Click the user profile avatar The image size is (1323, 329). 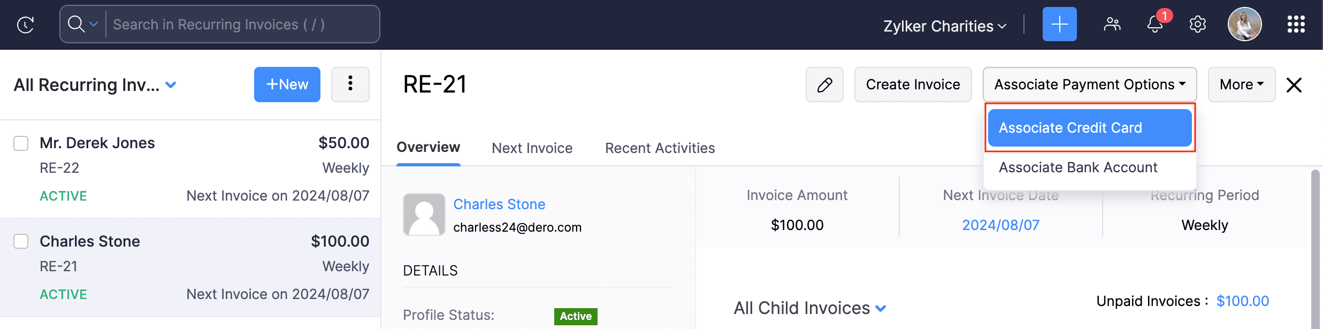pyautogui.click(x=1244, y=25)
